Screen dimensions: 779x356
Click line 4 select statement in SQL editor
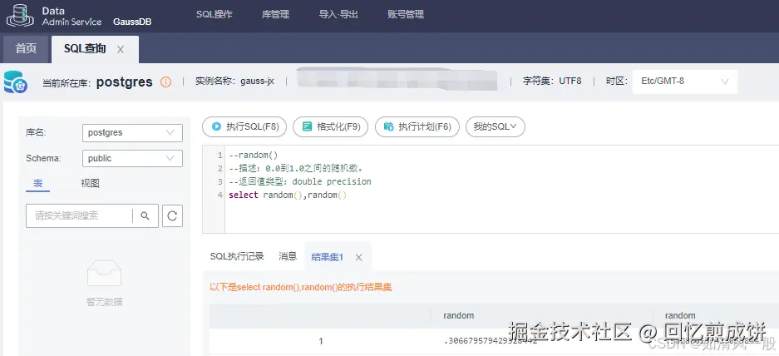(288, 195)
